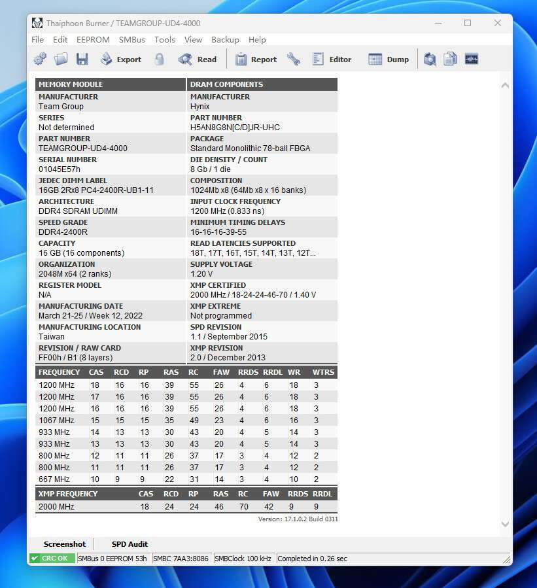Click the online database lookup icon

(430, 59)
